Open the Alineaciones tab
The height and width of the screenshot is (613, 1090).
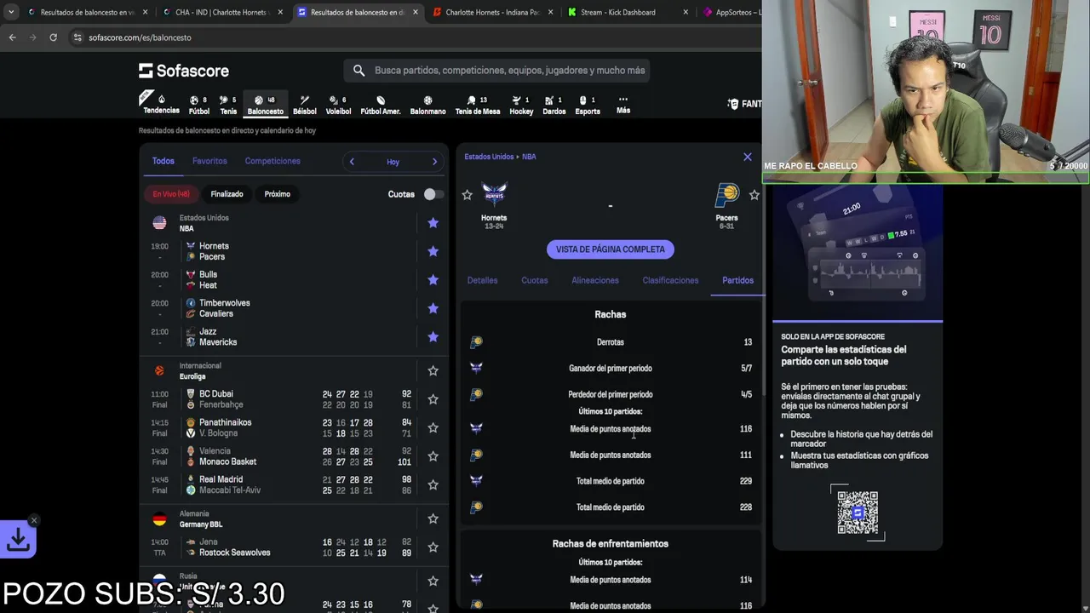(595, 280)
